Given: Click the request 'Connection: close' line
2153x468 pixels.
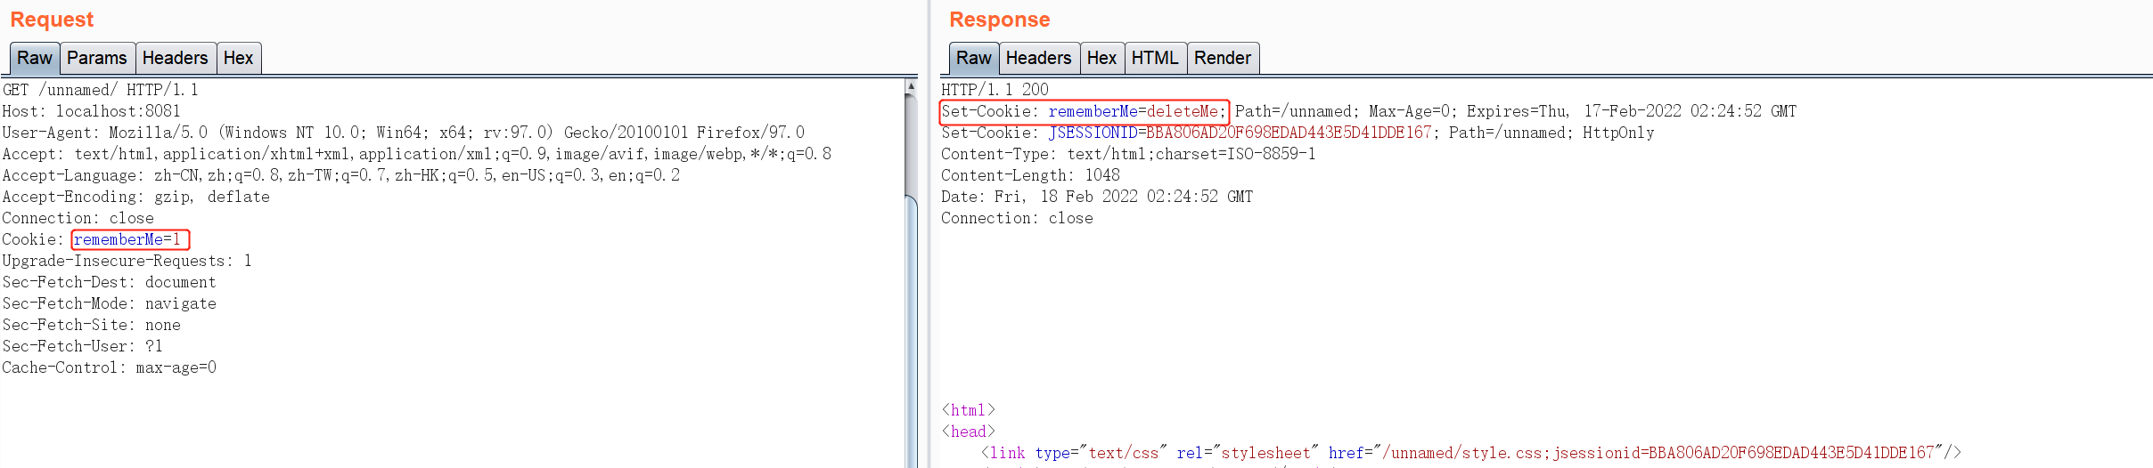Looking at the screenshot, I should click(x=78, y=218).
